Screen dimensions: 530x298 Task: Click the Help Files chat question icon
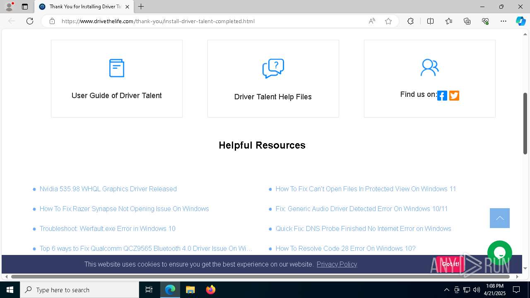coord(273,68)
